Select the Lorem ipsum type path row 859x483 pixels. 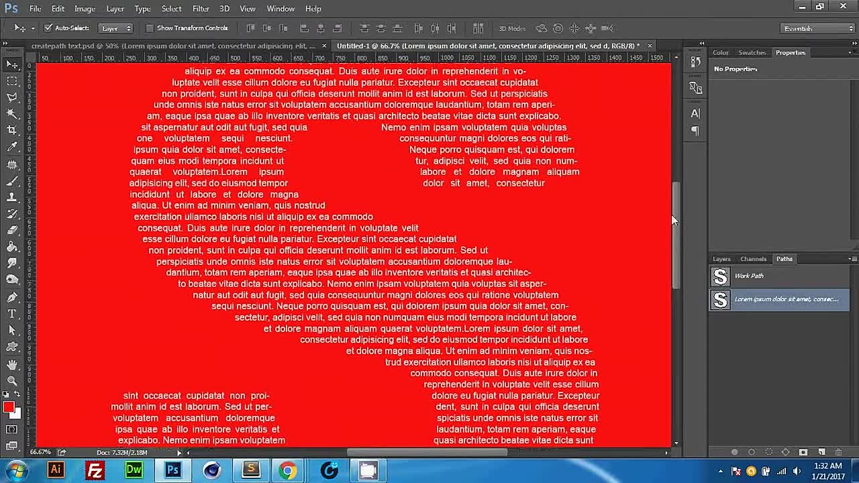point(780,299)
